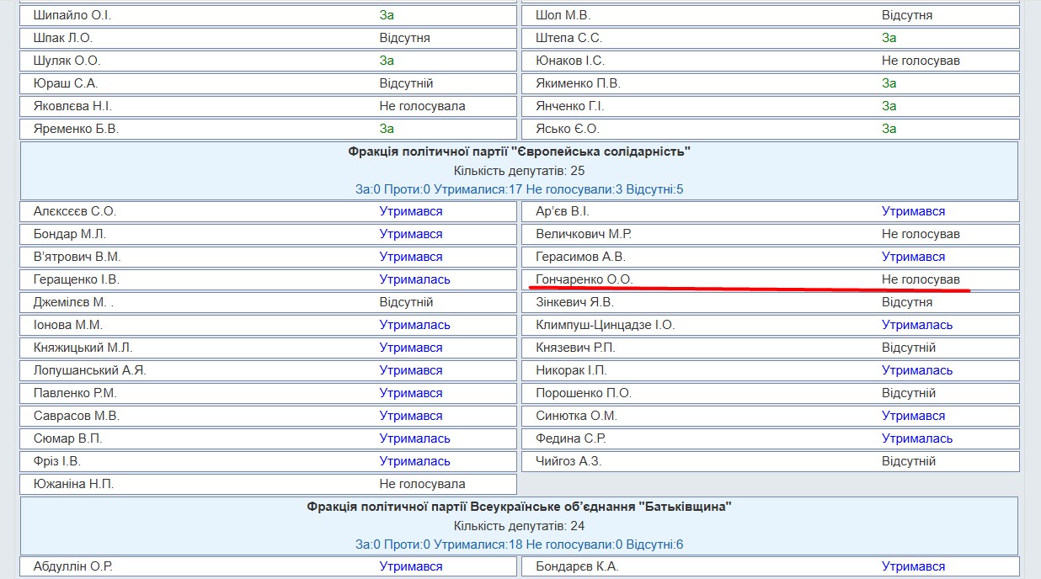This screenshot has width=1041, height=579.
Task: Click deputy Юраш С.А.
Action: tap(66, 83)
